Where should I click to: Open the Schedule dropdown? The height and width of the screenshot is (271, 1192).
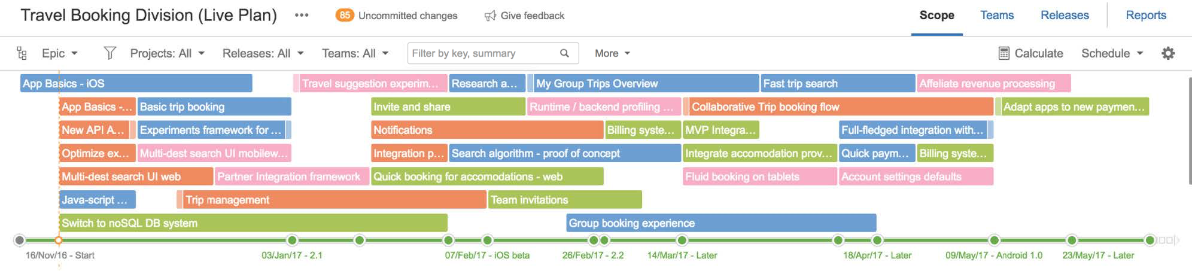(x=1112, y=53)
